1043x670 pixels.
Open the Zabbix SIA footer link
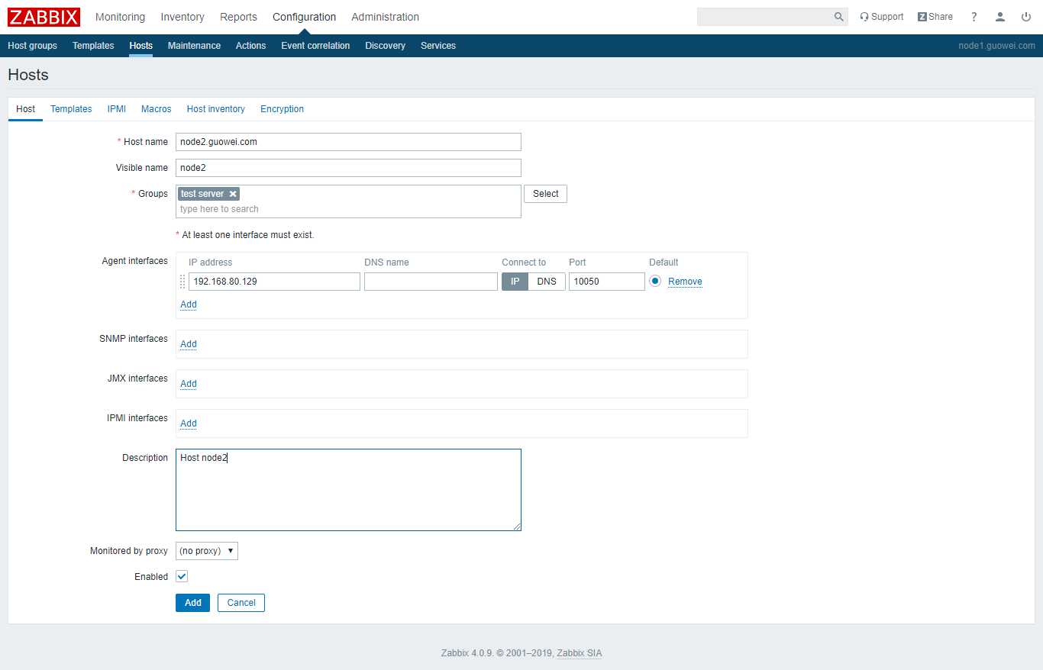pyautogui.click(x=580, y=653)
